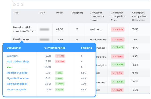Open the TigerMedical.com link
This screenshot has height=99, width=151.
click(x=18, y=78)
